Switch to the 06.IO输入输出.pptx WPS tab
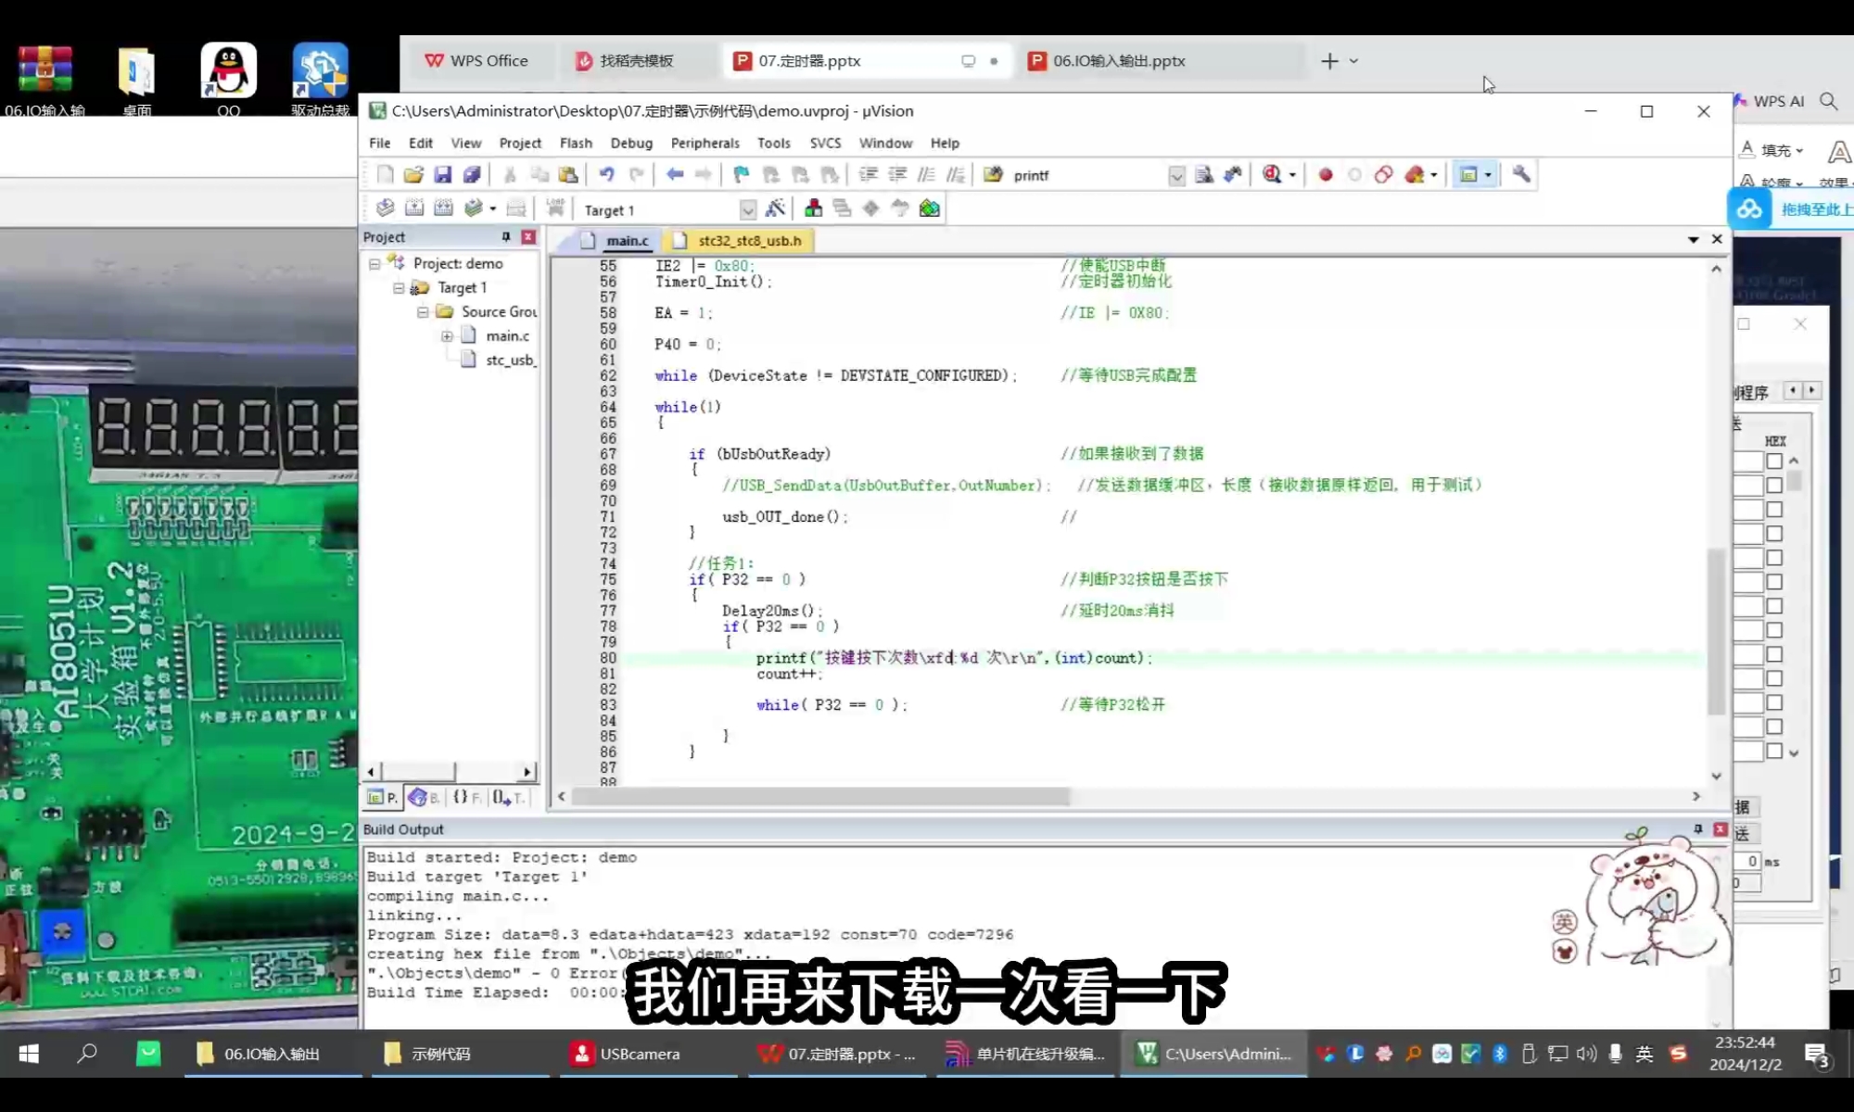The image size is (1854, 1112). (x=1119, y=61)
